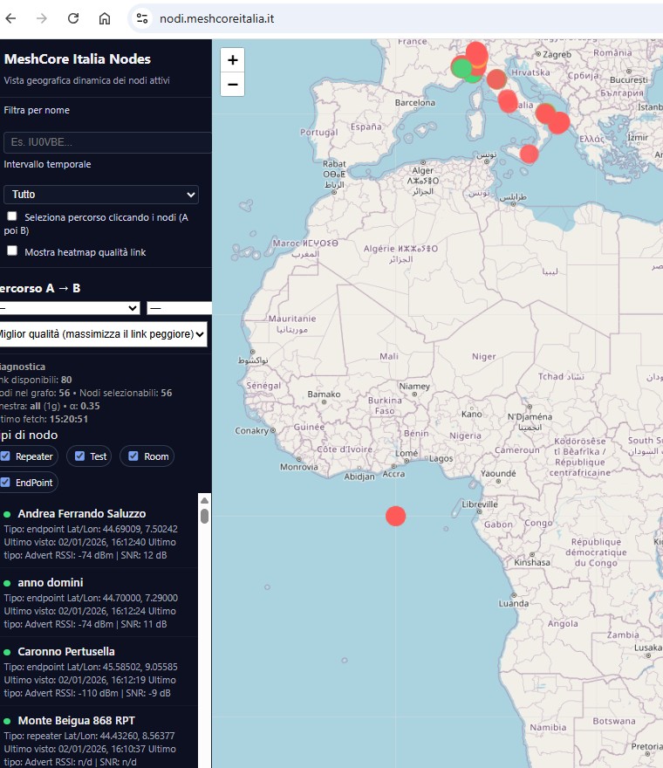Toggle 'Mostra heatmap qualità link' checkbox
Screen dimensions: 663x768
click(12, 250)
